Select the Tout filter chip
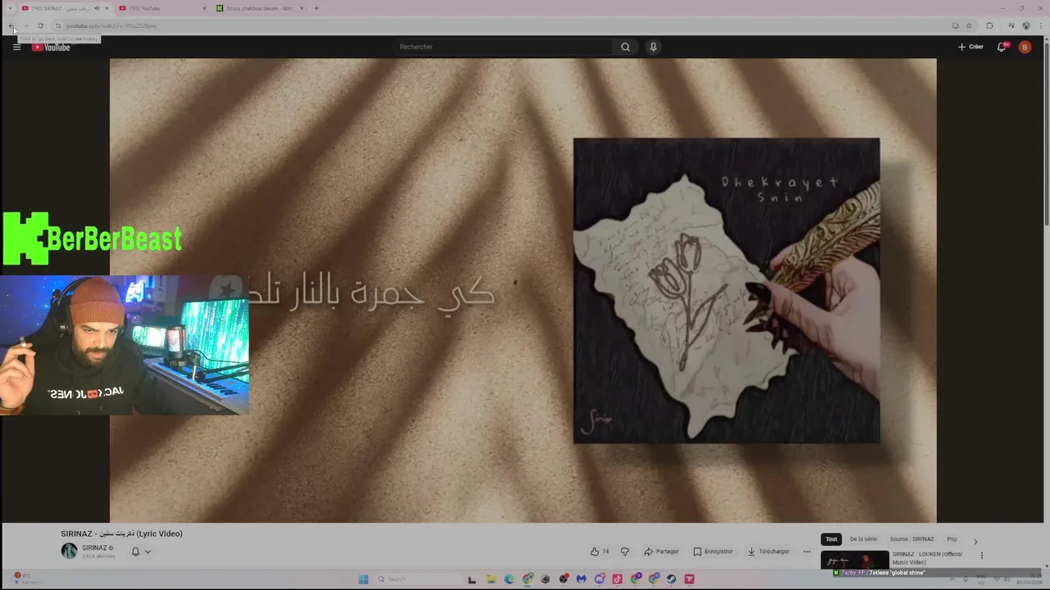The height and width of the screenshot is (590, 1050). click(831, 539)
